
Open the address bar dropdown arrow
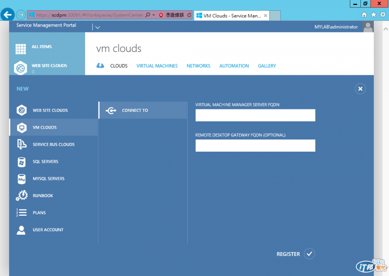[x=154, y=15]
